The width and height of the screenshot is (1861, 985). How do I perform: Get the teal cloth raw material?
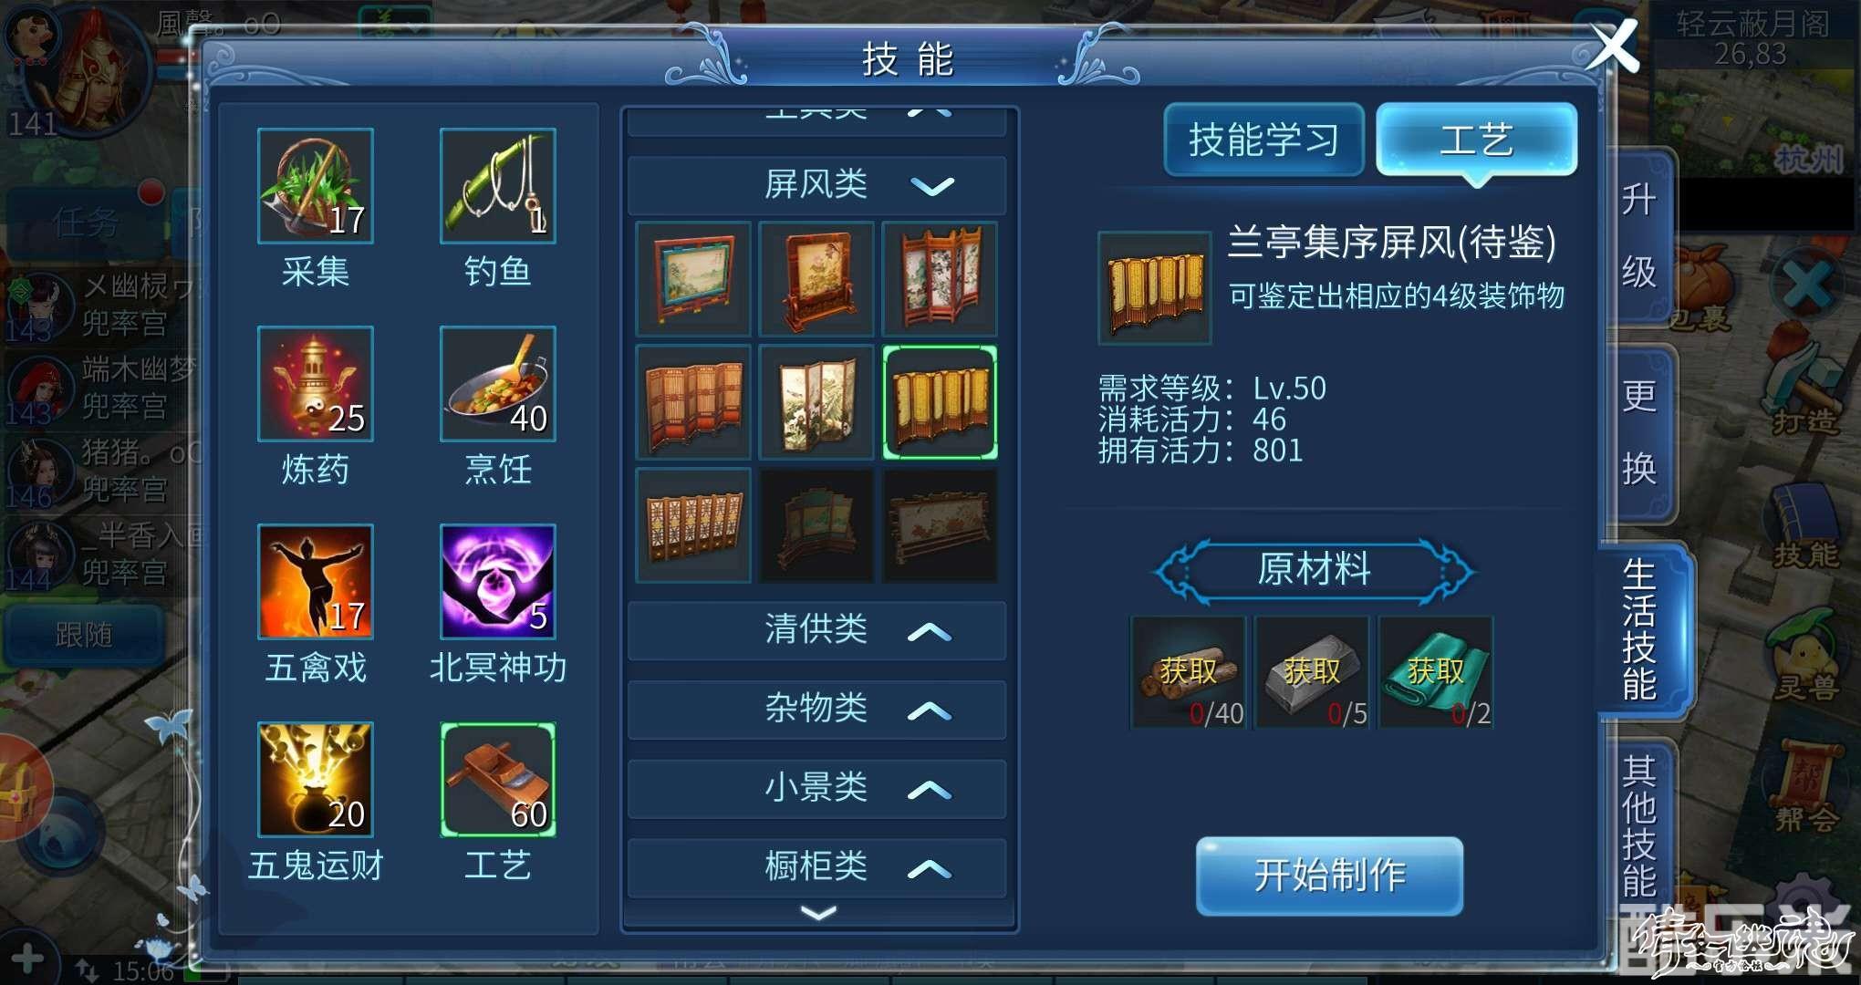1436,673
